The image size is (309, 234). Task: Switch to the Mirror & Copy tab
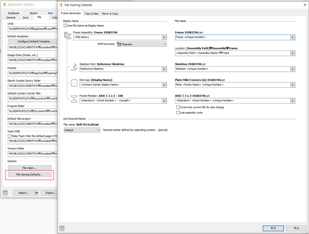110,14
